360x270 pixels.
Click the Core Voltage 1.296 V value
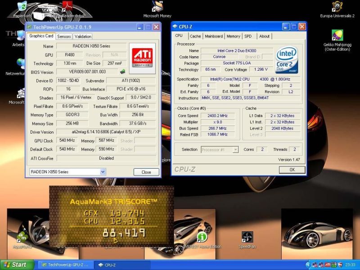pyautogui.click(x=261, y=69)
